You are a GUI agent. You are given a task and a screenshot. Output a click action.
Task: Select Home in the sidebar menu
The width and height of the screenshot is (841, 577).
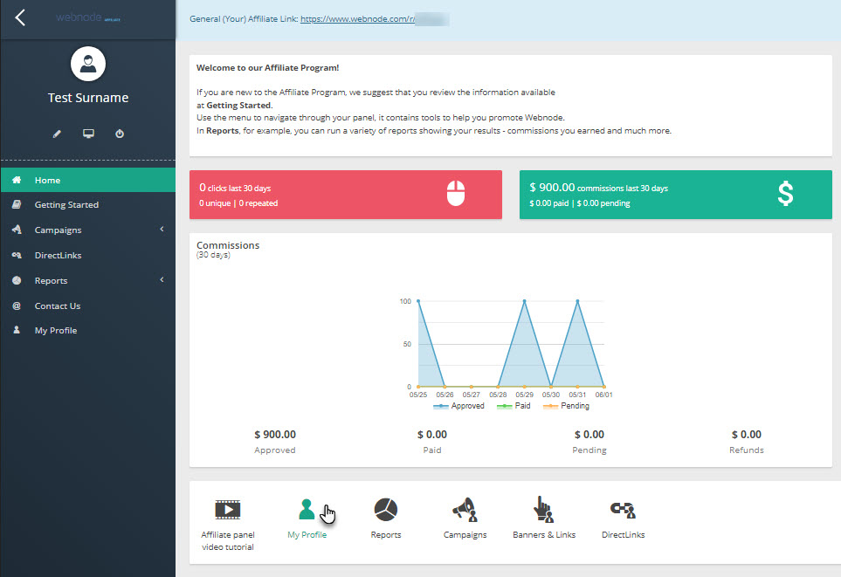tap(47, 180)
